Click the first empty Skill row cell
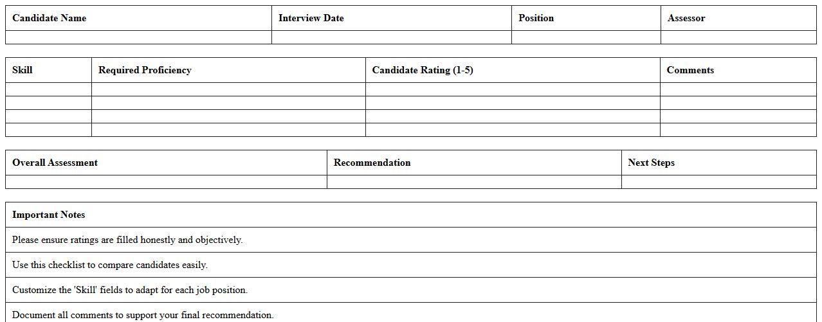The image size is (822, 322). 48,89
